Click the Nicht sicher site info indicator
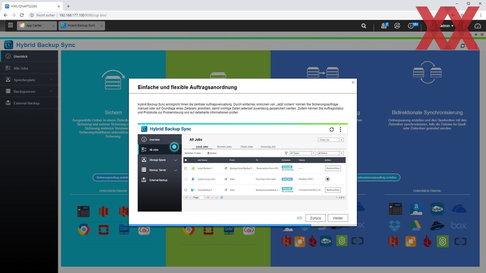This screenshot has height=273, width=486. (43, 15)
